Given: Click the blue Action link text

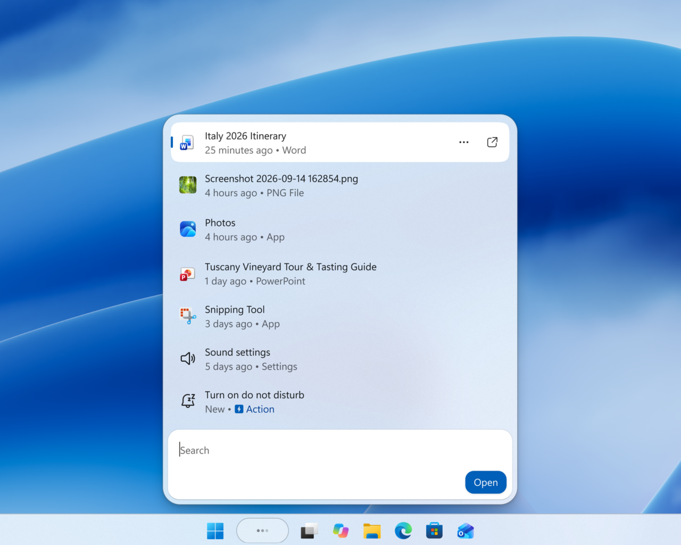Looking at the screenshot, I should tap(260, 409).
